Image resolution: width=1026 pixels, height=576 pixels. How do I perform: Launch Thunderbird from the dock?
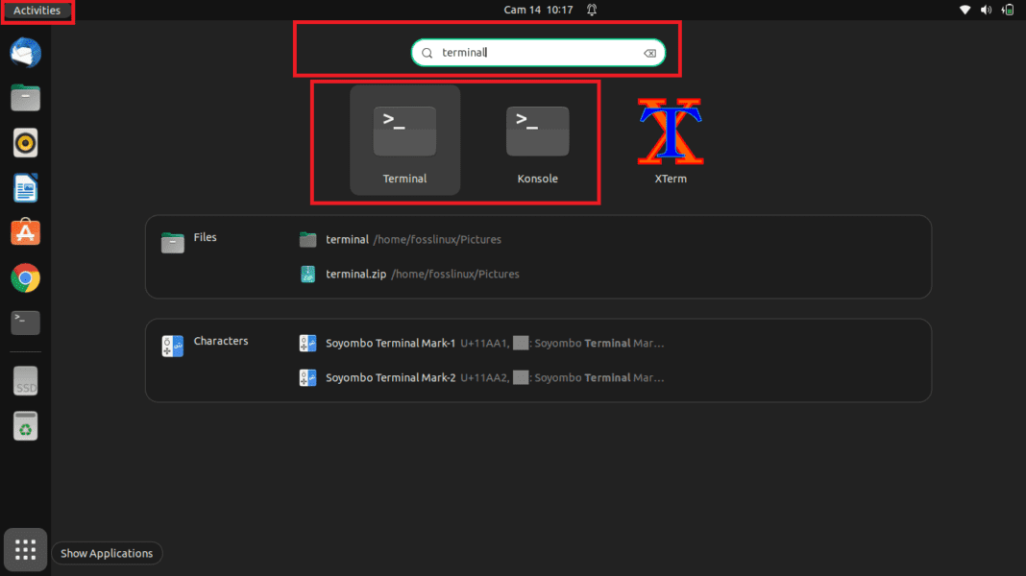pyautogui.click(x=25, y=53)
